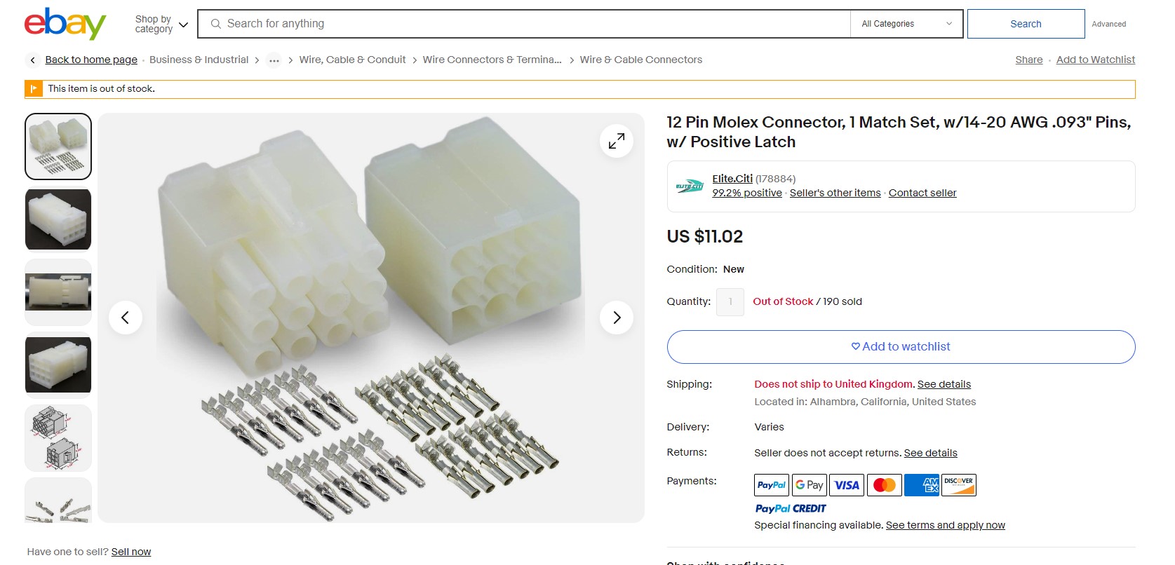Click the PayPal payment icon
Viewport: 1175px width, 565px height.
(x=771, y=485)
